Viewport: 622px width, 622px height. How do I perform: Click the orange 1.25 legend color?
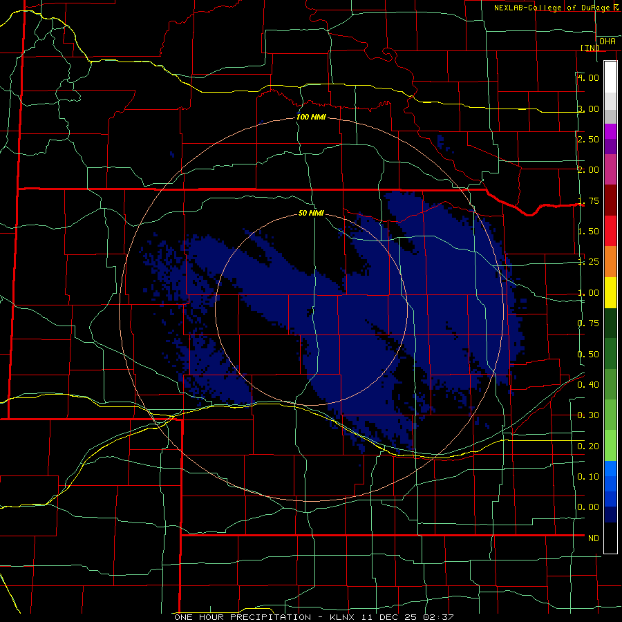click(610, 261)
